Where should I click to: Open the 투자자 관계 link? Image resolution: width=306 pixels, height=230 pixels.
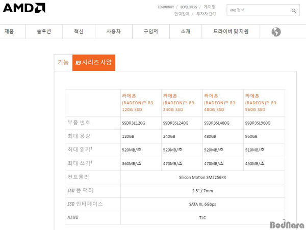point(206,14)
